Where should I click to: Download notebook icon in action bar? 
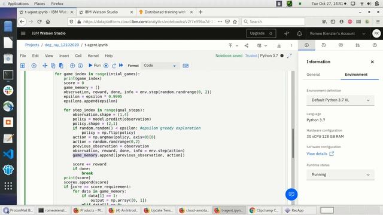point(279,45)
